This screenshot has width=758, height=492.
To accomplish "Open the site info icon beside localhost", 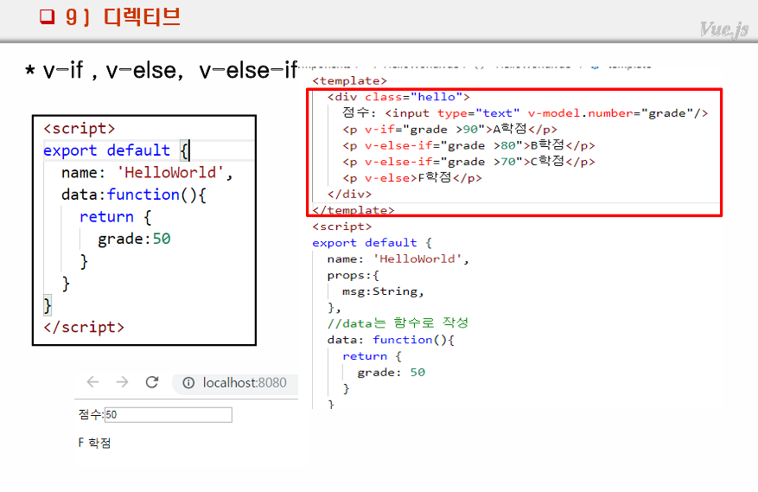I will pos(188,383).
